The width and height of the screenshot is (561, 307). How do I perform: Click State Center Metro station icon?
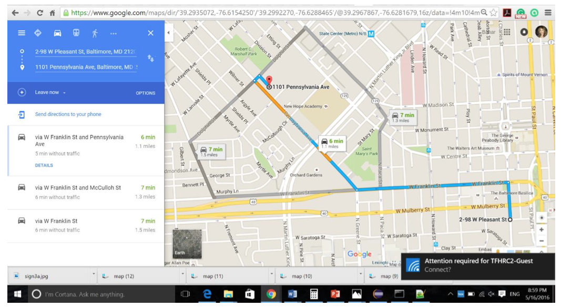pos(371,34)
